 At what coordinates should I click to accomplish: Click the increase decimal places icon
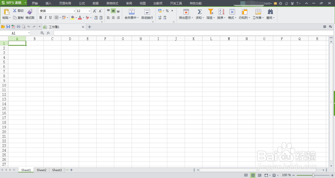[x=160, y=18]
